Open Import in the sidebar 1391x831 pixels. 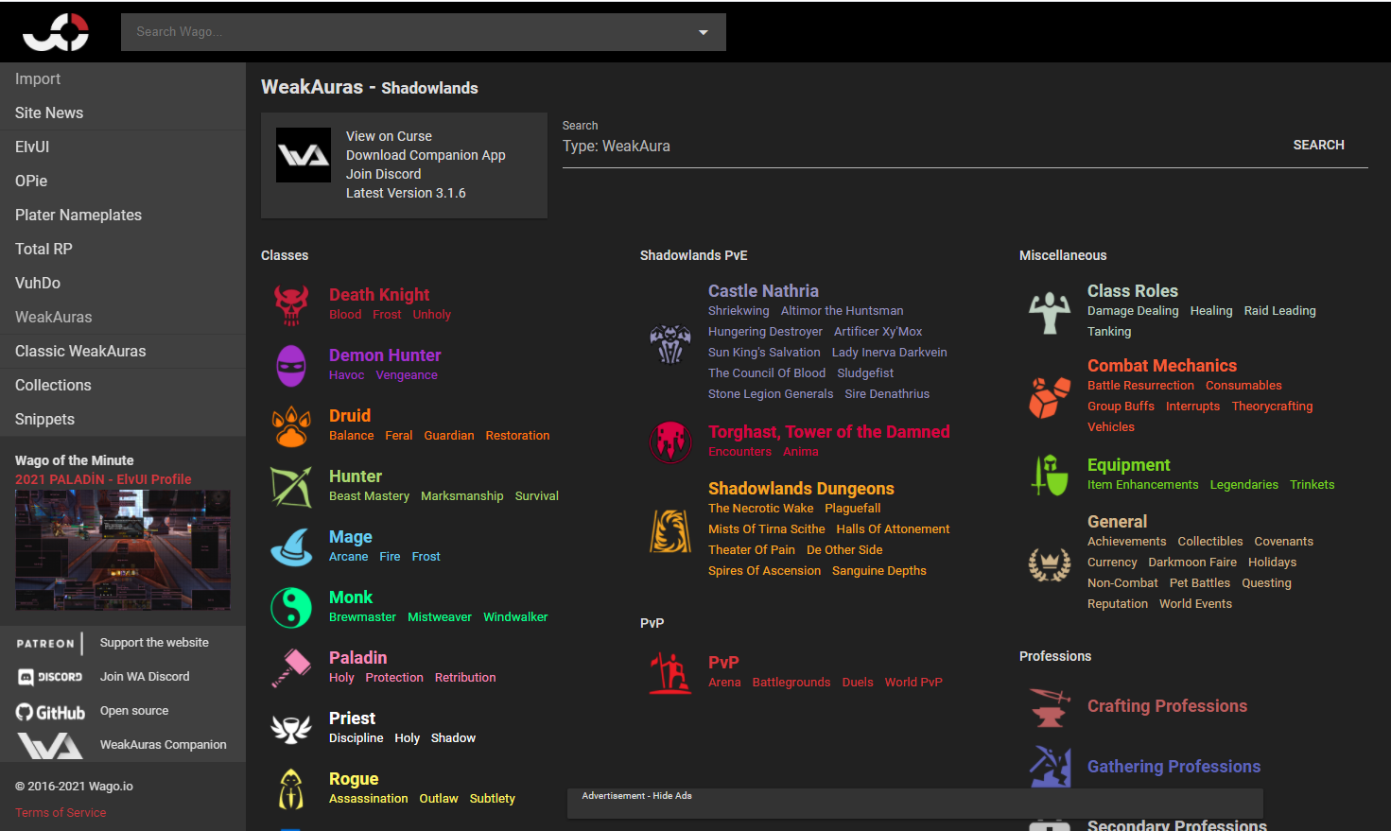[123, 79]
